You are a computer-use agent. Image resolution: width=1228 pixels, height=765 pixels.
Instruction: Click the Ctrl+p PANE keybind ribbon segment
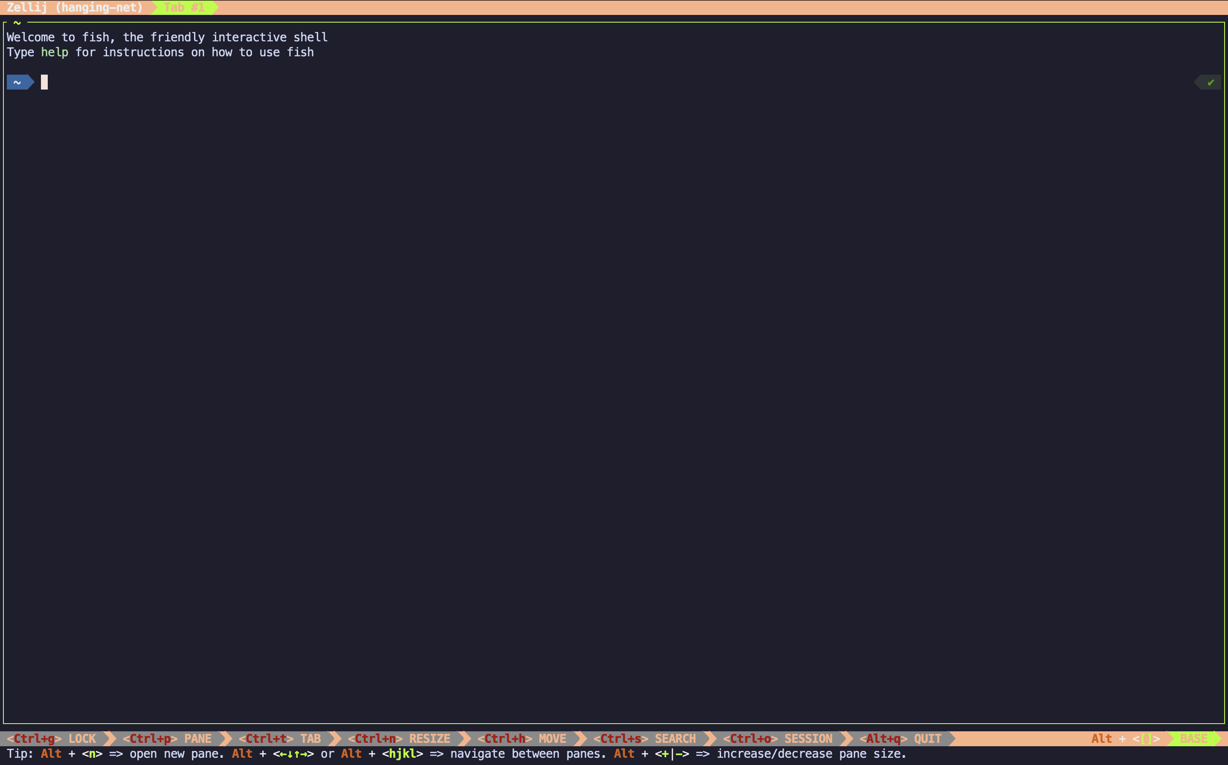click(x=169, y=738)
